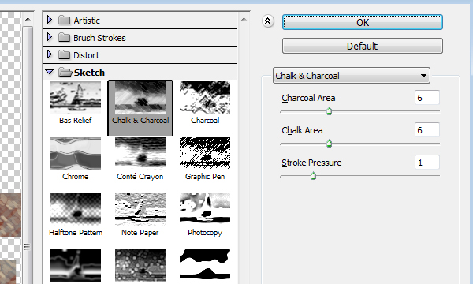473x284 pixels.
Task: Open the Chalk & Charcoal filter dropdown
Action: (x=352, y=76)
